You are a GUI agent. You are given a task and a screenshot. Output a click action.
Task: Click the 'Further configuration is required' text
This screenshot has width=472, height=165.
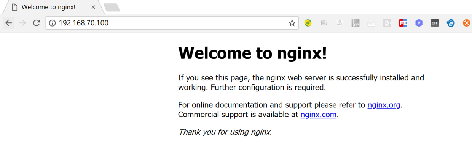[268, 87]
